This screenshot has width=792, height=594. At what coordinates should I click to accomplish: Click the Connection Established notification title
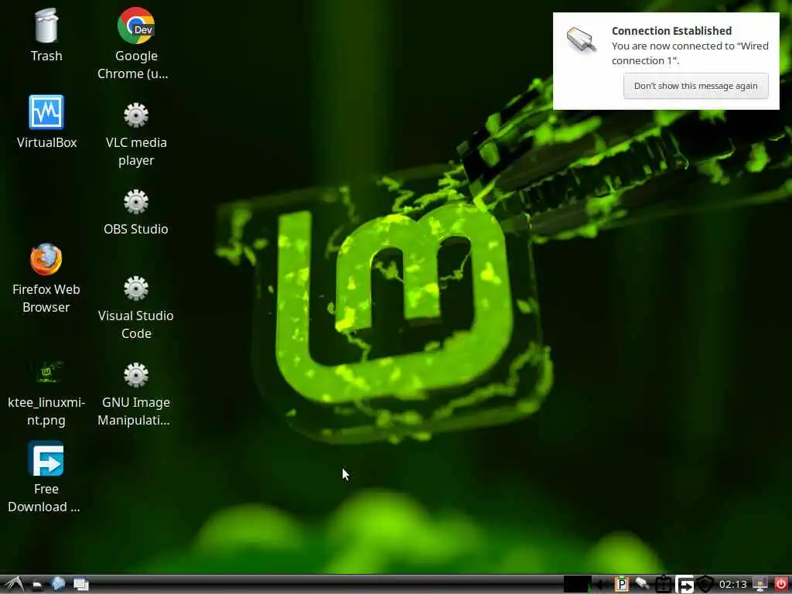coord(671,31)
